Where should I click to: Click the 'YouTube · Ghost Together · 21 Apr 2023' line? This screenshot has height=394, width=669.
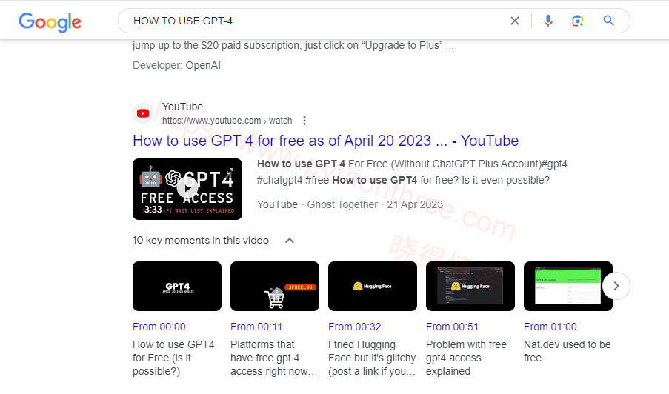350,204
